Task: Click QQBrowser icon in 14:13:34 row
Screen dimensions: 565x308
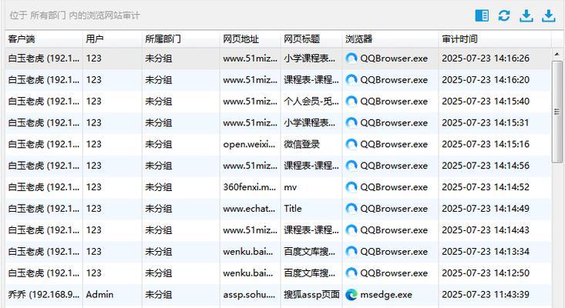Action: (351, 252)
